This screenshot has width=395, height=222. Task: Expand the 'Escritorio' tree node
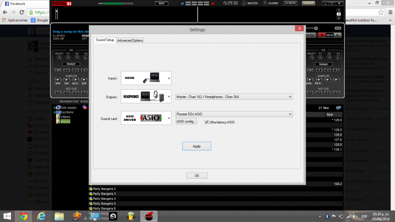pyautogui.click(x=54, y=112)
